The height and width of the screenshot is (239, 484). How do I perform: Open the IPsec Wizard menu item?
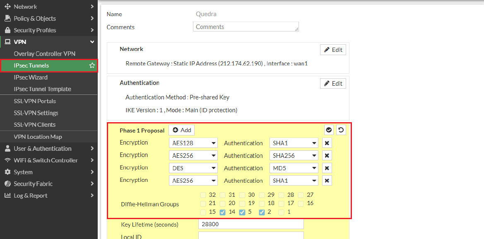coord(31,77)
